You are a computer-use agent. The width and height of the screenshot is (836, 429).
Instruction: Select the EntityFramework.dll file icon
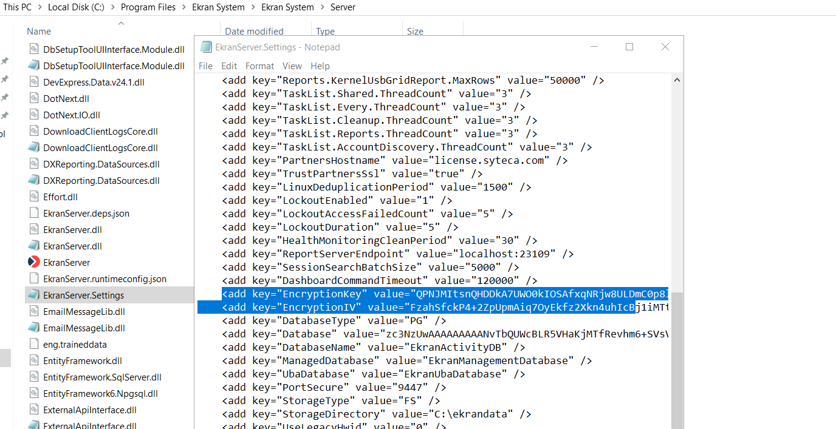coord(33,360)
